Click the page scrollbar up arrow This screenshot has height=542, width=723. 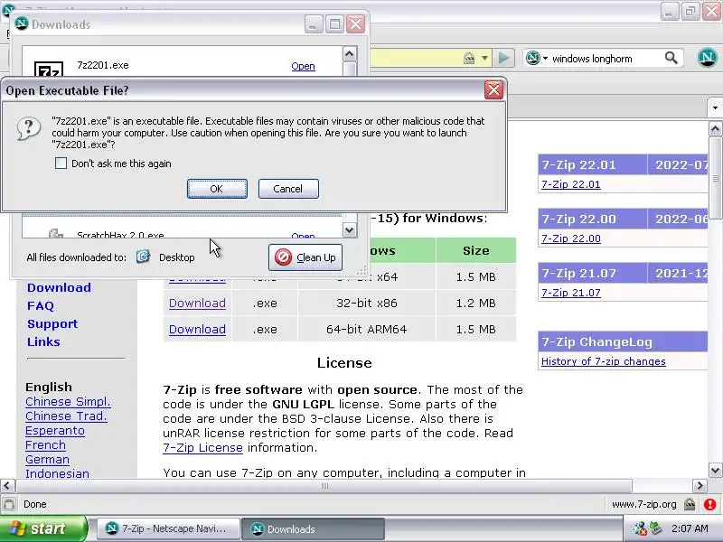click(x=715, y=129)
